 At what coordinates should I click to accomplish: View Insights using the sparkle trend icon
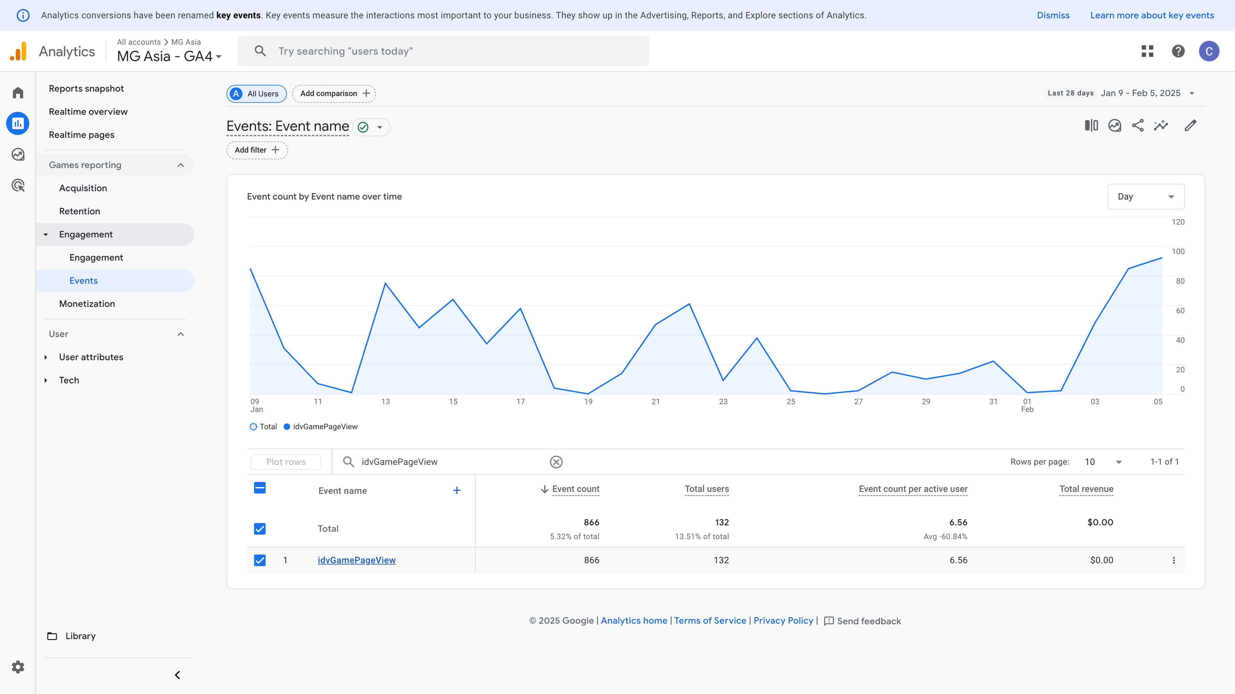click(x=1161, y=126)
